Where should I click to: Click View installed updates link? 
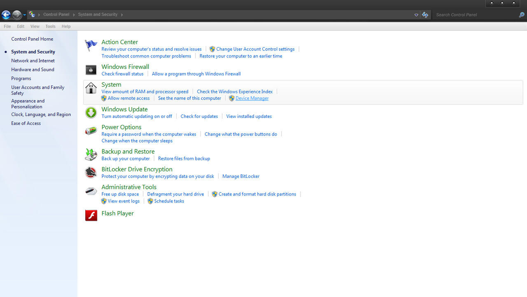(249, 116)
